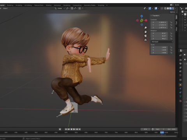
Task: Open the red Texture properties tab icon
Action: point(180,101)
